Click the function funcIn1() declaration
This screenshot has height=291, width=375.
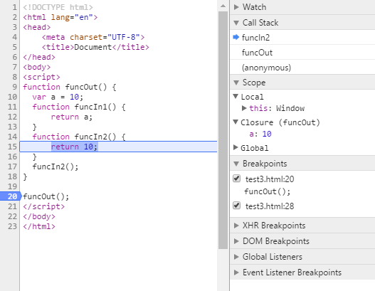pyautogui.click(x=79, y=107)
